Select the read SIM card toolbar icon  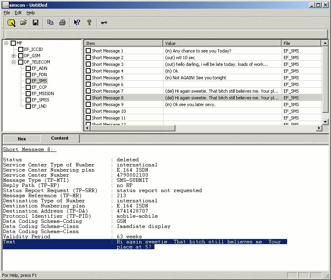[x=11, y=22]
